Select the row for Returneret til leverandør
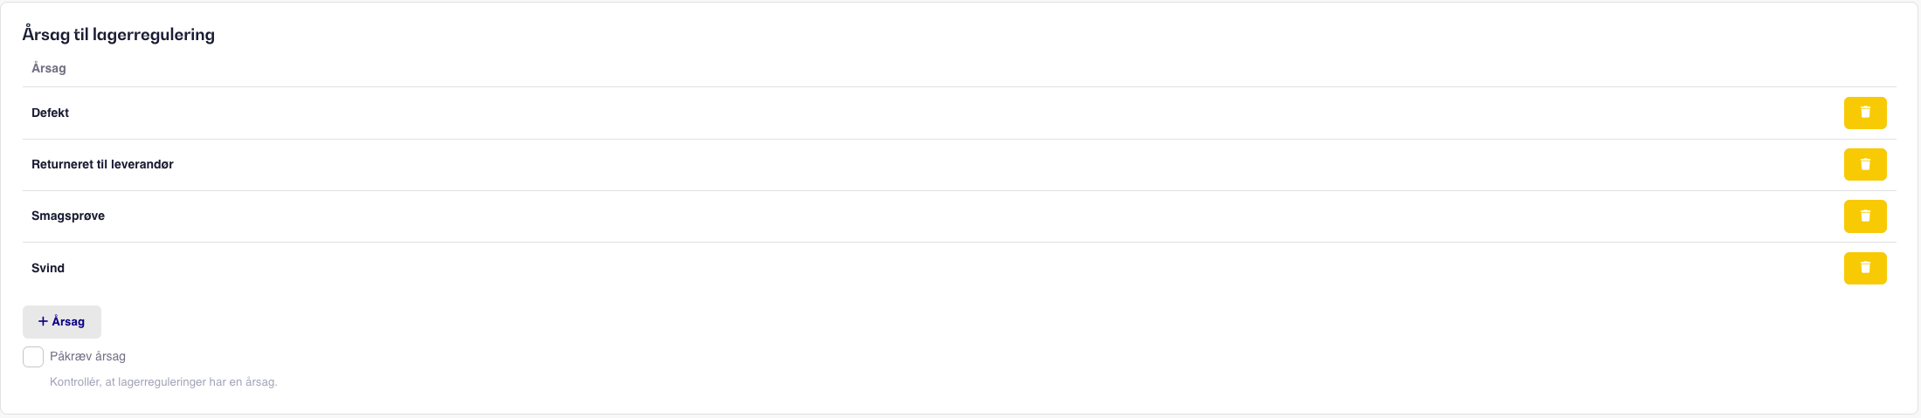 click(959, 165)
